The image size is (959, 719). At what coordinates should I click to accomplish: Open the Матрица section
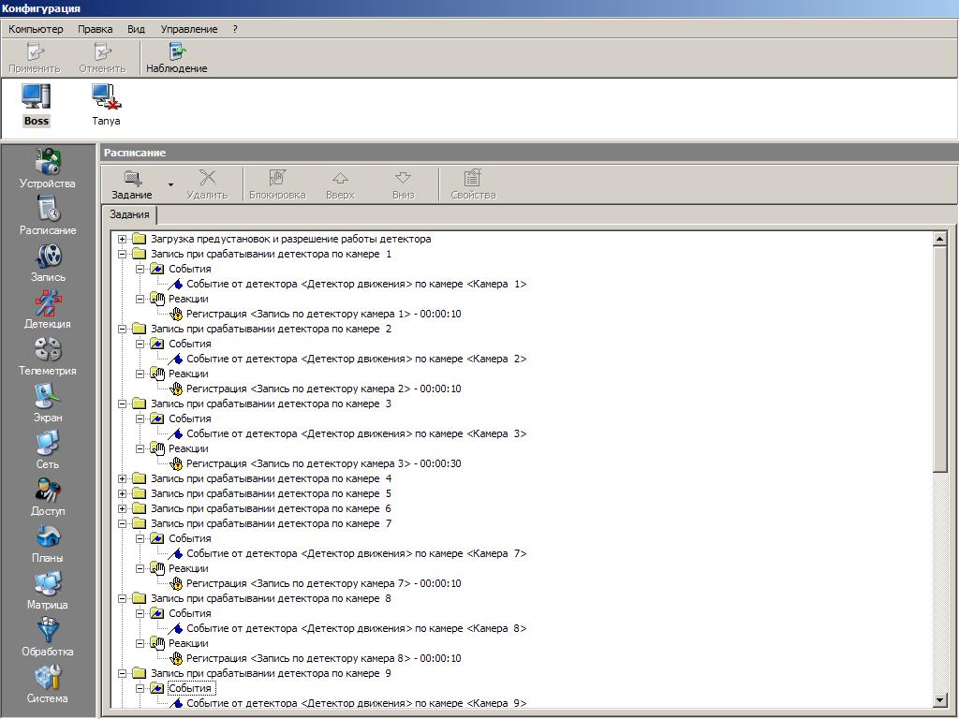pyautogui.click(x=47, y=590)
